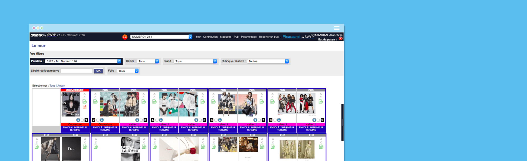Click the red document icon on the cover page
527x161 pixels.
(x=85, y=107)
